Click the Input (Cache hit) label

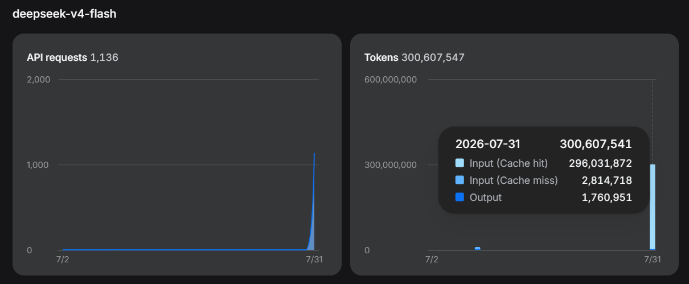[508, 163]
